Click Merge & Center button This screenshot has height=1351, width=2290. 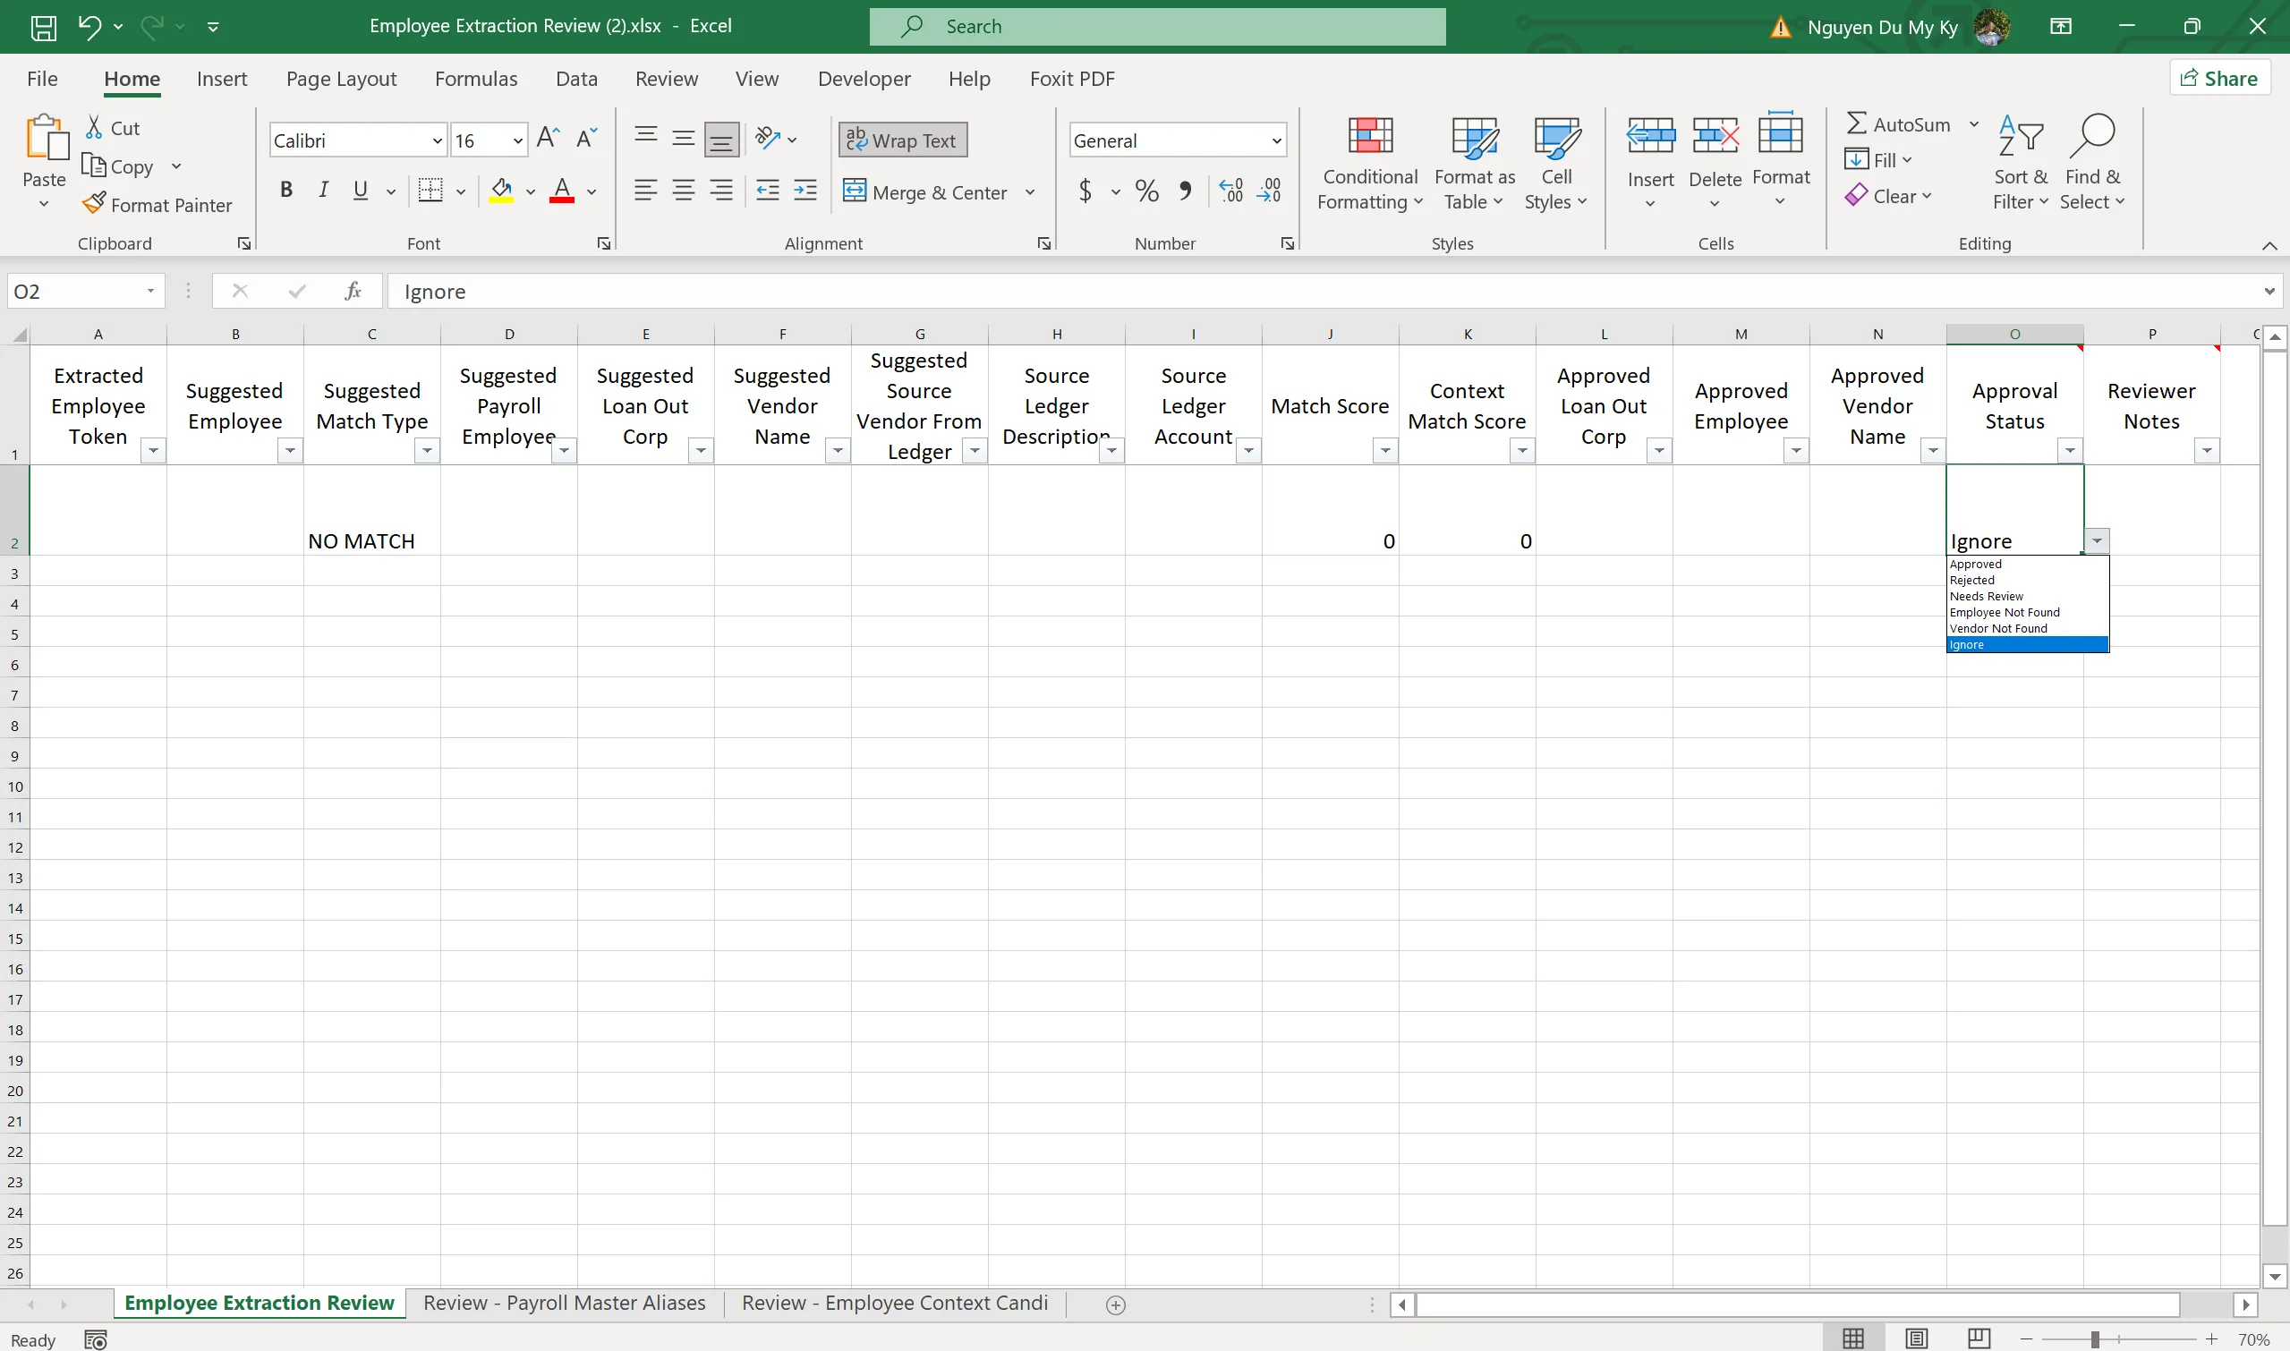pos(924,191)
